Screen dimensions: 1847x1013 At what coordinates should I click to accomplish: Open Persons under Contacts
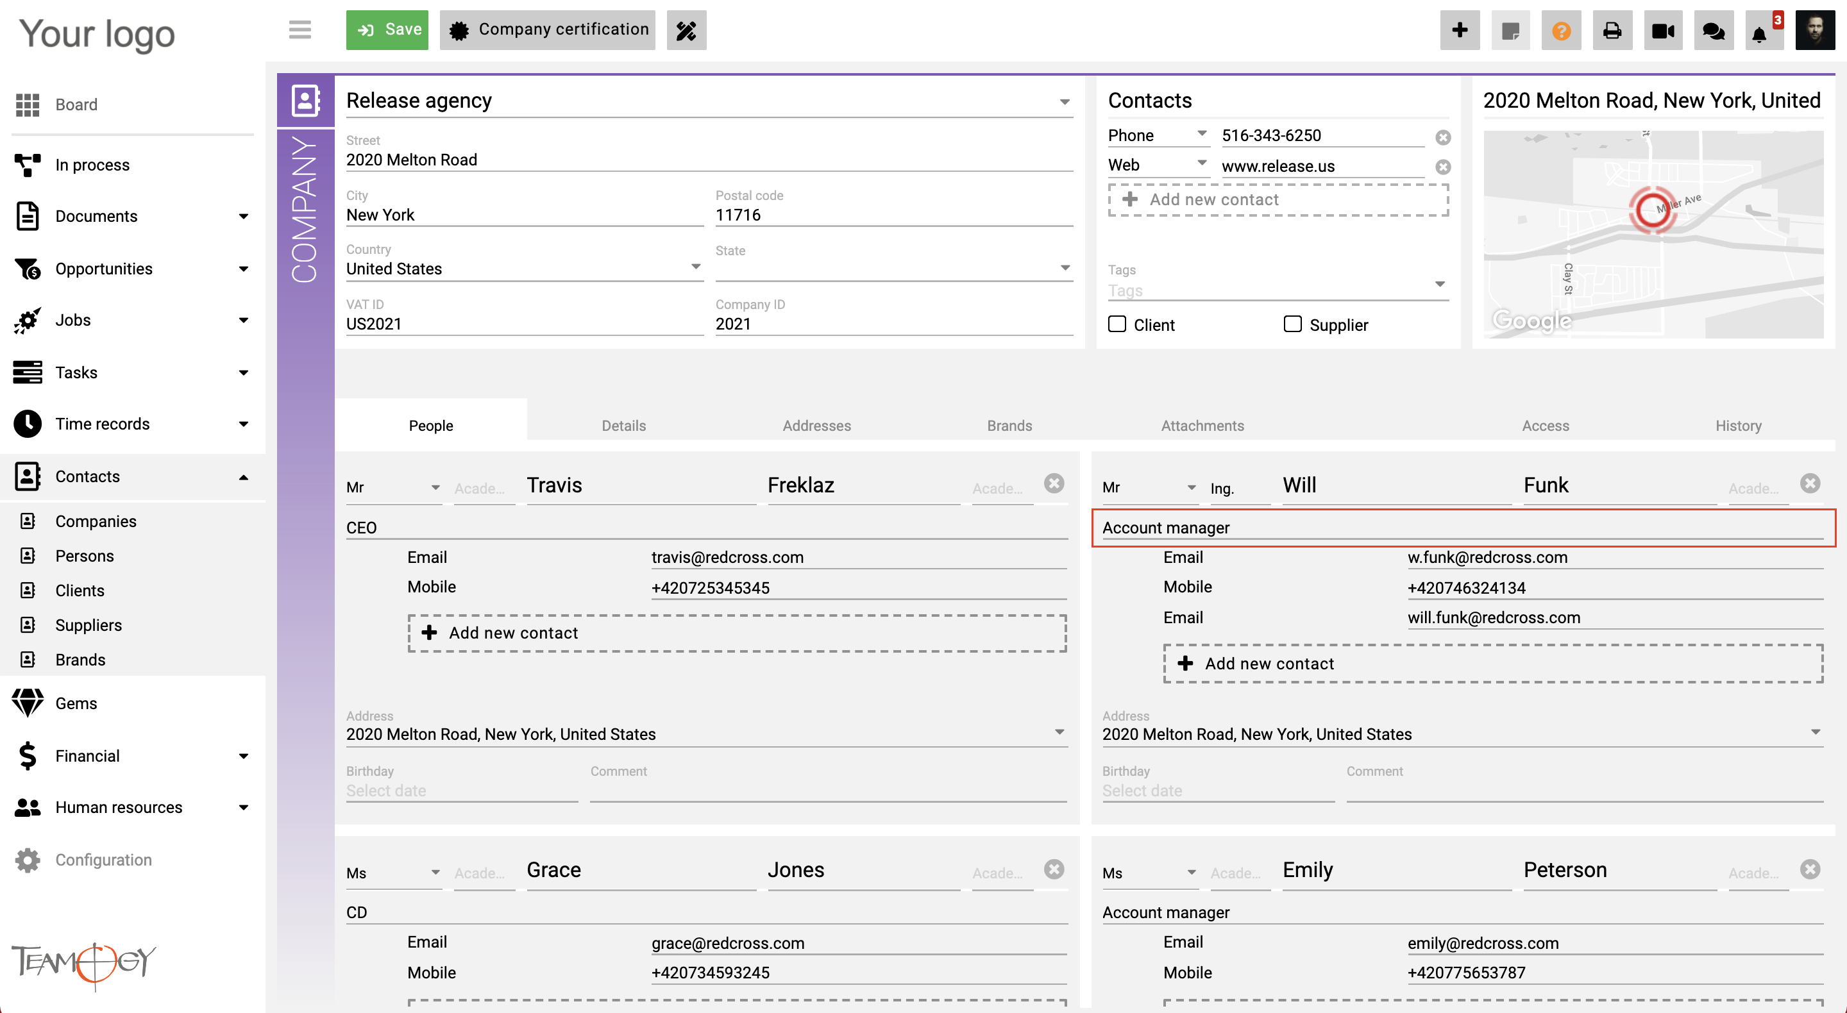point(85,556)
